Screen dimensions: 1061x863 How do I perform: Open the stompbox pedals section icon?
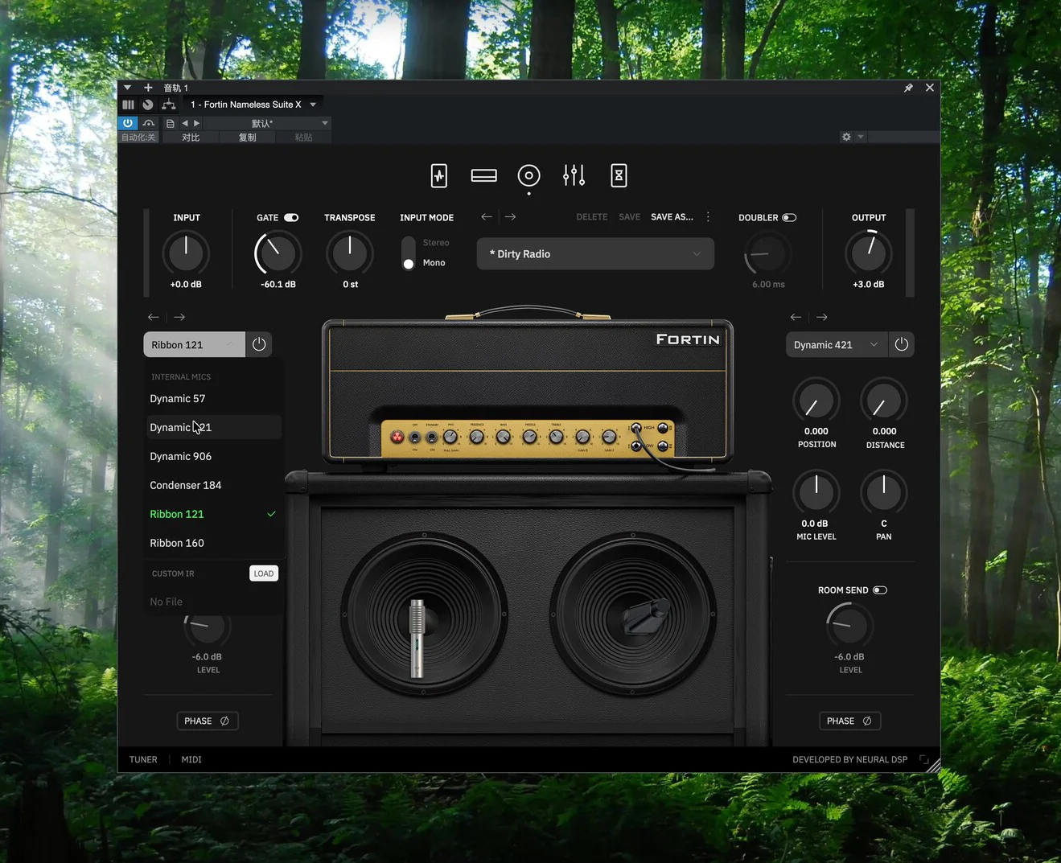pos(439,175)
